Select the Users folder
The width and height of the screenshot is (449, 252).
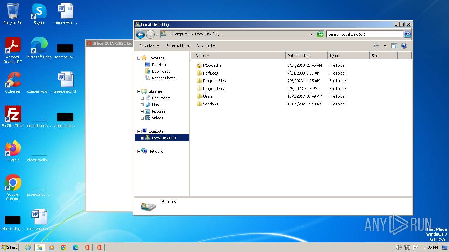[x=208, y=96]
